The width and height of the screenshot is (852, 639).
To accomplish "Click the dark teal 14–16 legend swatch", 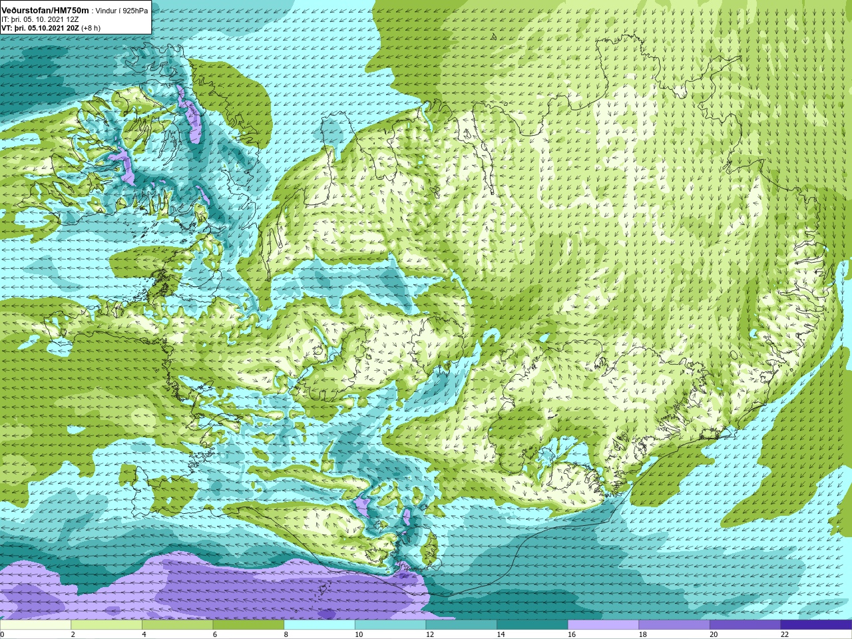I will click(x=532, y=625).
